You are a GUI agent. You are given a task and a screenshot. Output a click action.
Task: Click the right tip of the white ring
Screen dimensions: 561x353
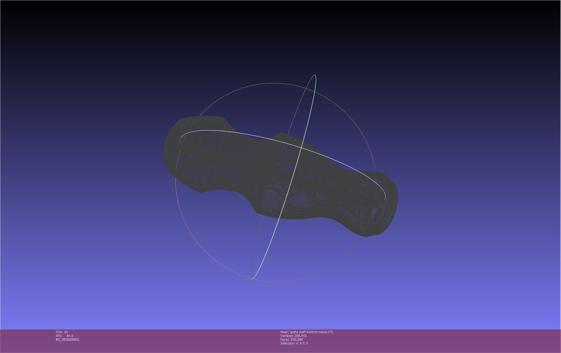point(385,198)
